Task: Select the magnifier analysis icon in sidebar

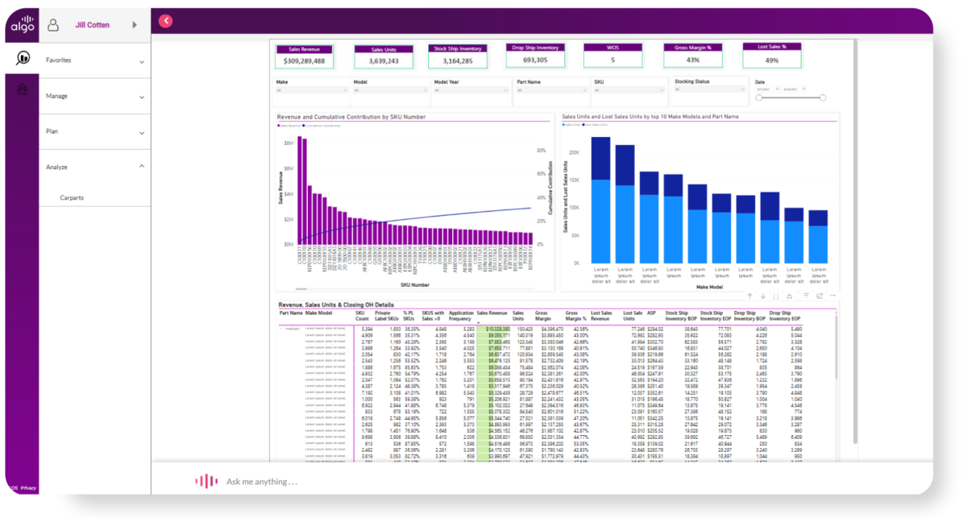Action: 22,58
